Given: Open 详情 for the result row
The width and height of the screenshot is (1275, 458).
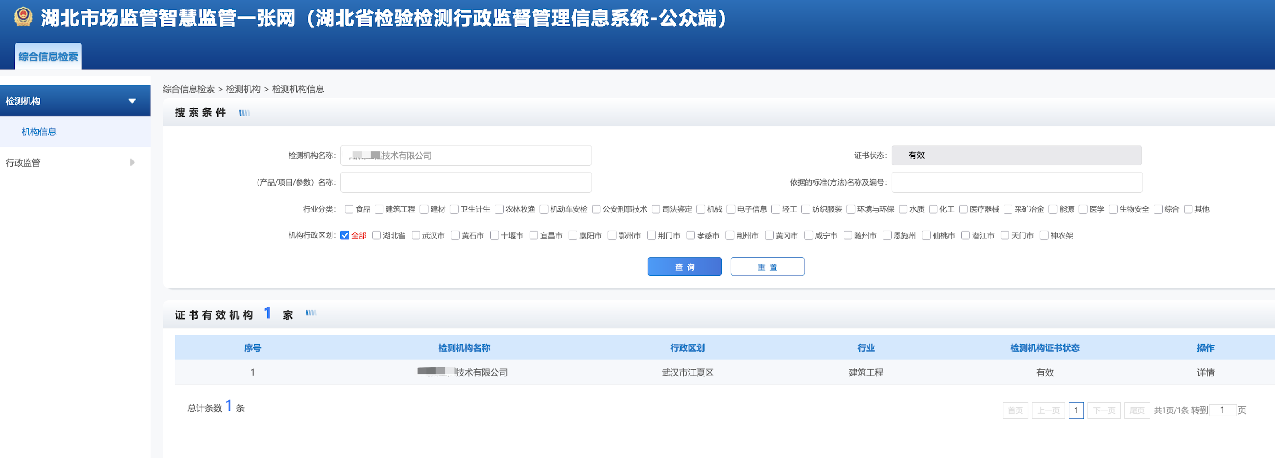Looking at the screenshot, I should coord(1206,372).
